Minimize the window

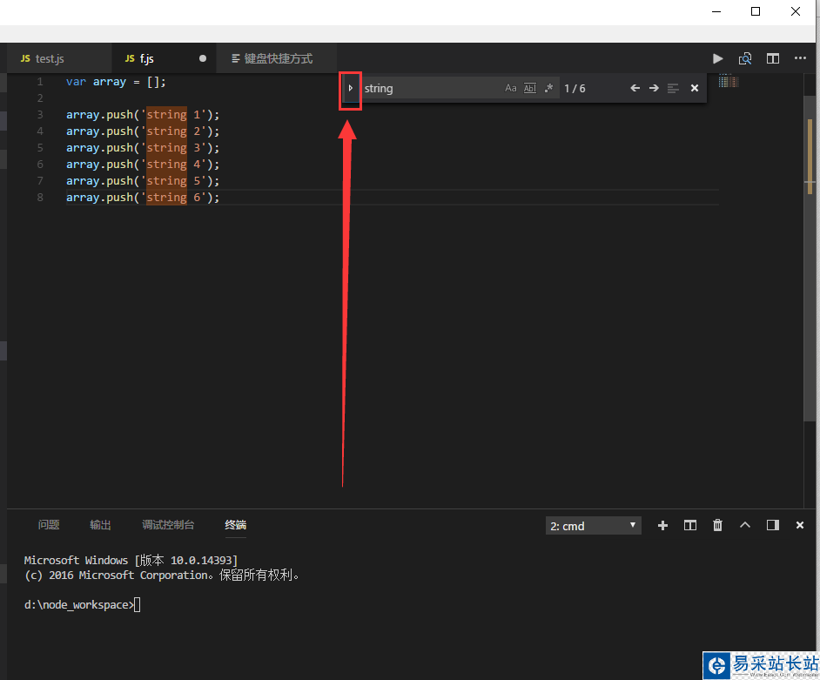click(716, 11)
